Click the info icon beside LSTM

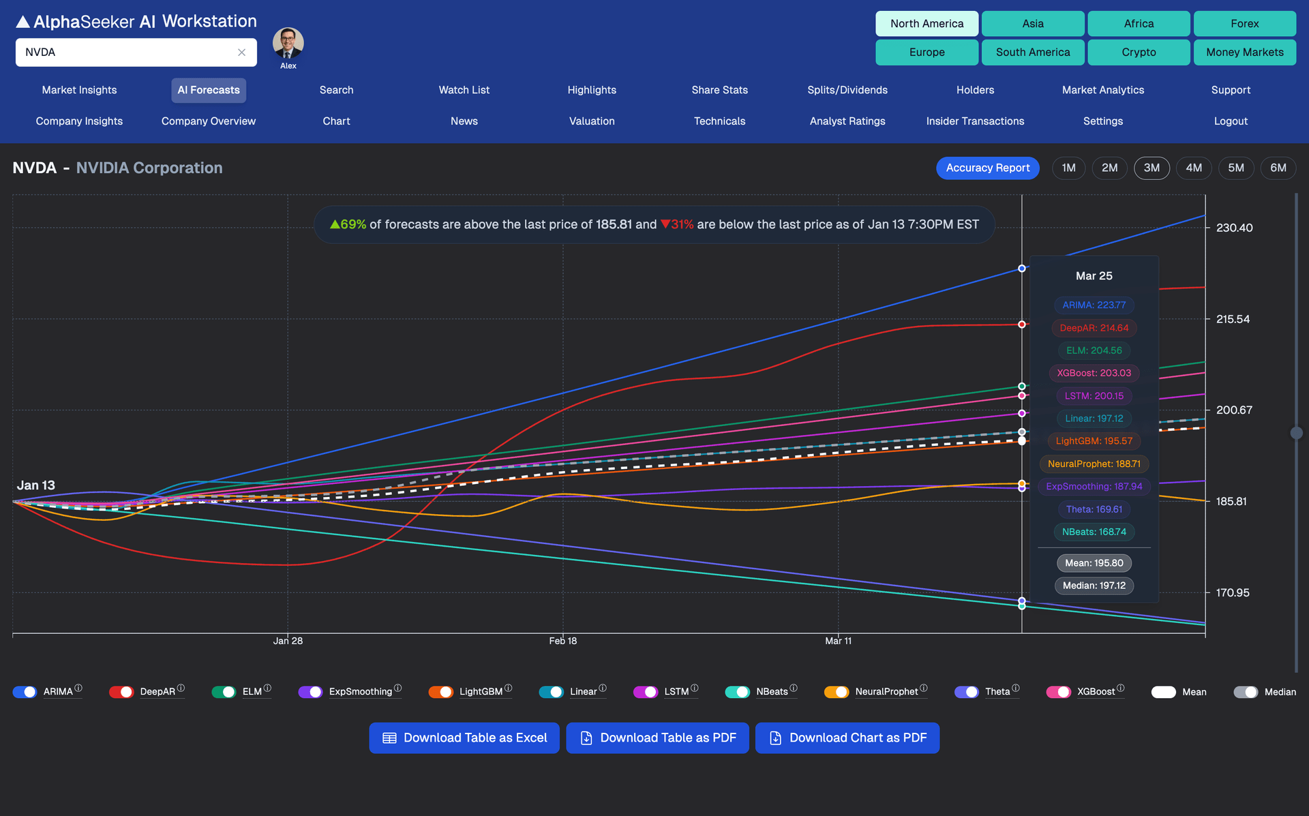pyautogui.click(x=695, y=687)
